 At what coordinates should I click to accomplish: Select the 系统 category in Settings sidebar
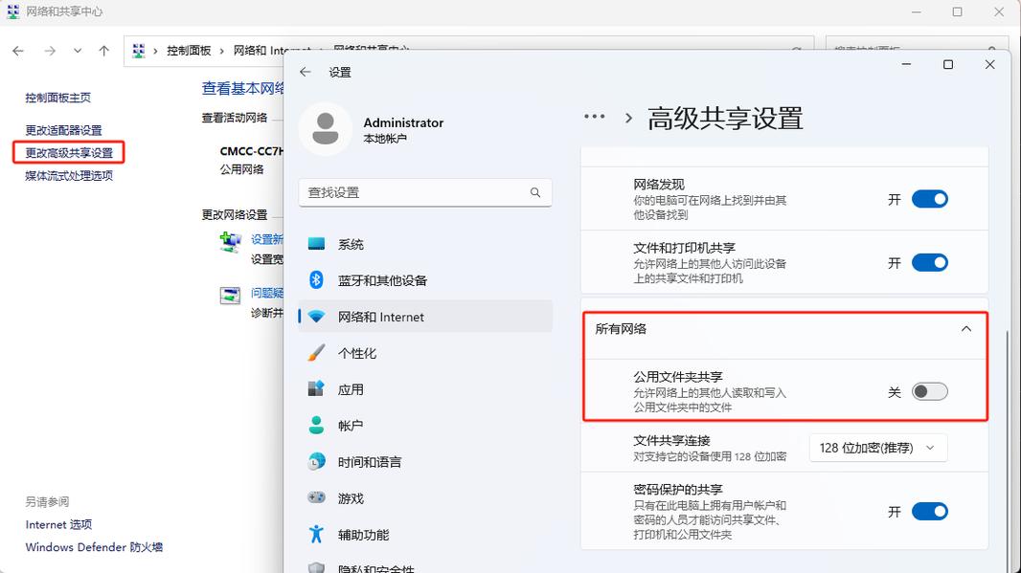click(352, 244)
